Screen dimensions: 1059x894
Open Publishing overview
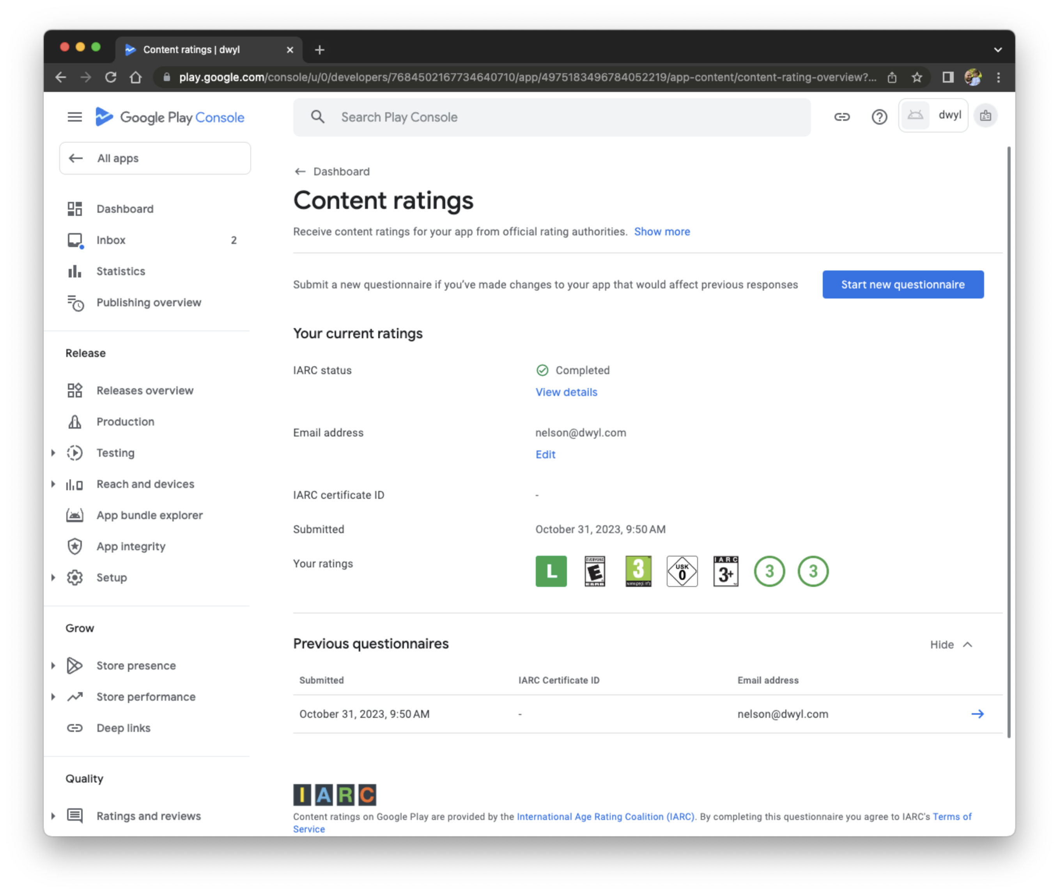coord(149,302)
